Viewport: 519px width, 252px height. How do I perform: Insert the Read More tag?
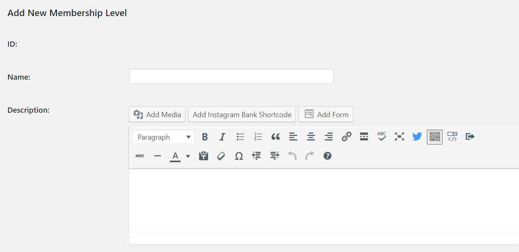click(x=364, y=136)
